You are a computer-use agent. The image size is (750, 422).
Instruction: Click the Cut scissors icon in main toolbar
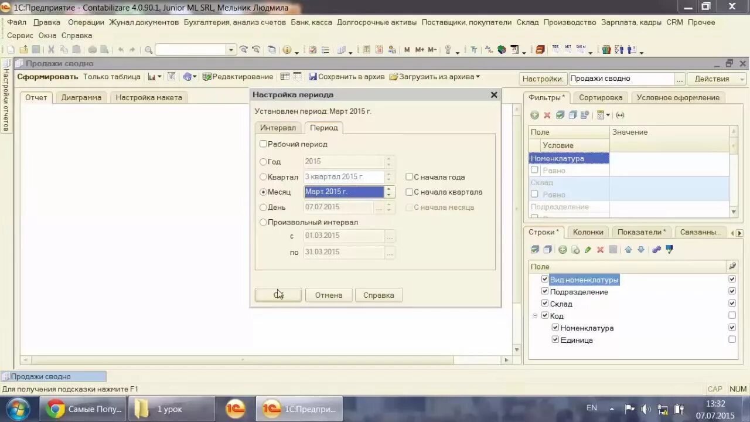[x=51, y=50]
